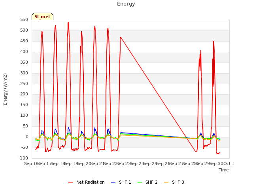Click the 500 y-axis tick label
Viewport: 253px width, 190px height.
[x=24, y=30]
